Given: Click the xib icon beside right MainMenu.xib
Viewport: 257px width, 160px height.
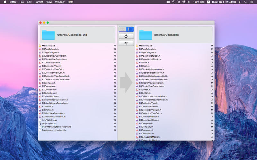Looking at the screenshot, I should click(137, 46).
